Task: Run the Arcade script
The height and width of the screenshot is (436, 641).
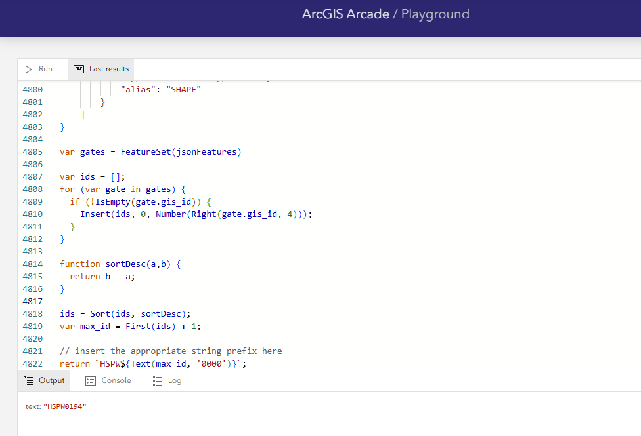Action: pos(39,69)
